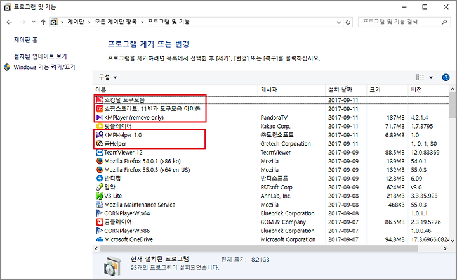Click the 곰Helper program icon
This screenshot has height=280, width=457.
[100, 144]
